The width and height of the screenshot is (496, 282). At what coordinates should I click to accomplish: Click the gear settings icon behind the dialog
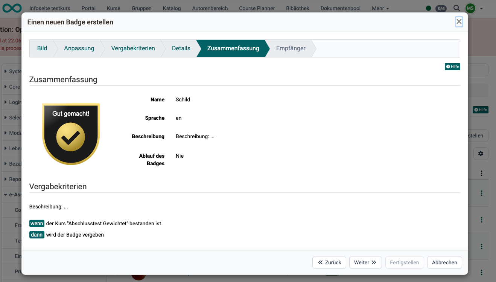481,153
